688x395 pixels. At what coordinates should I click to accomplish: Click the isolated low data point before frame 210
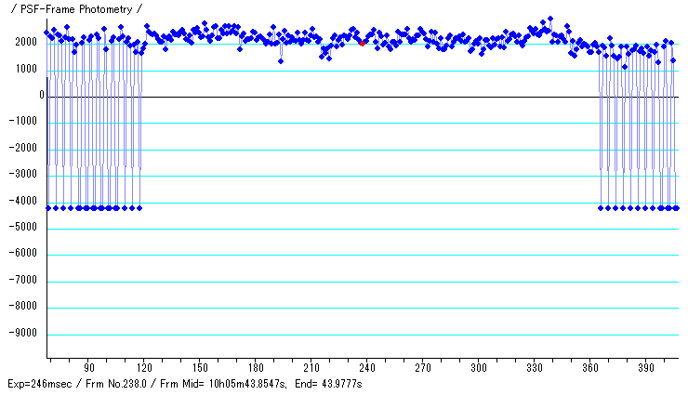tap(280, 60)
